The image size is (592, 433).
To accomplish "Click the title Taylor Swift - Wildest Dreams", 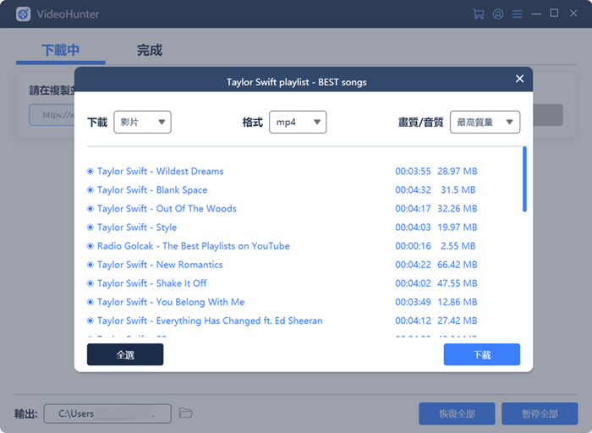I will click(160, 172).
